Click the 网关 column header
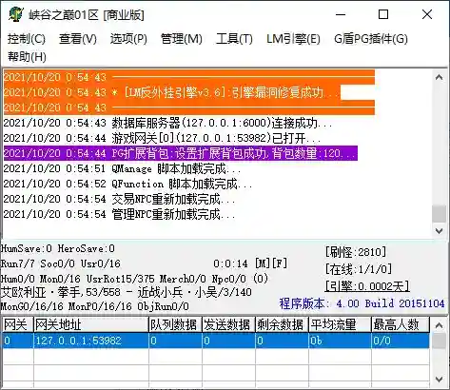 click(x=17, y=324)
